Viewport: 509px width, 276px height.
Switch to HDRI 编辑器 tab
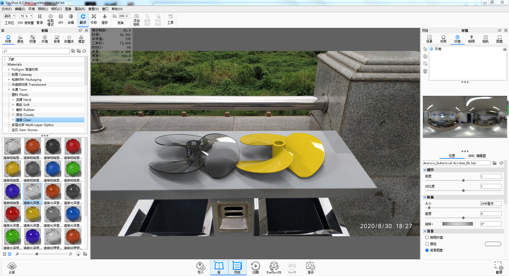click(477, 156)
